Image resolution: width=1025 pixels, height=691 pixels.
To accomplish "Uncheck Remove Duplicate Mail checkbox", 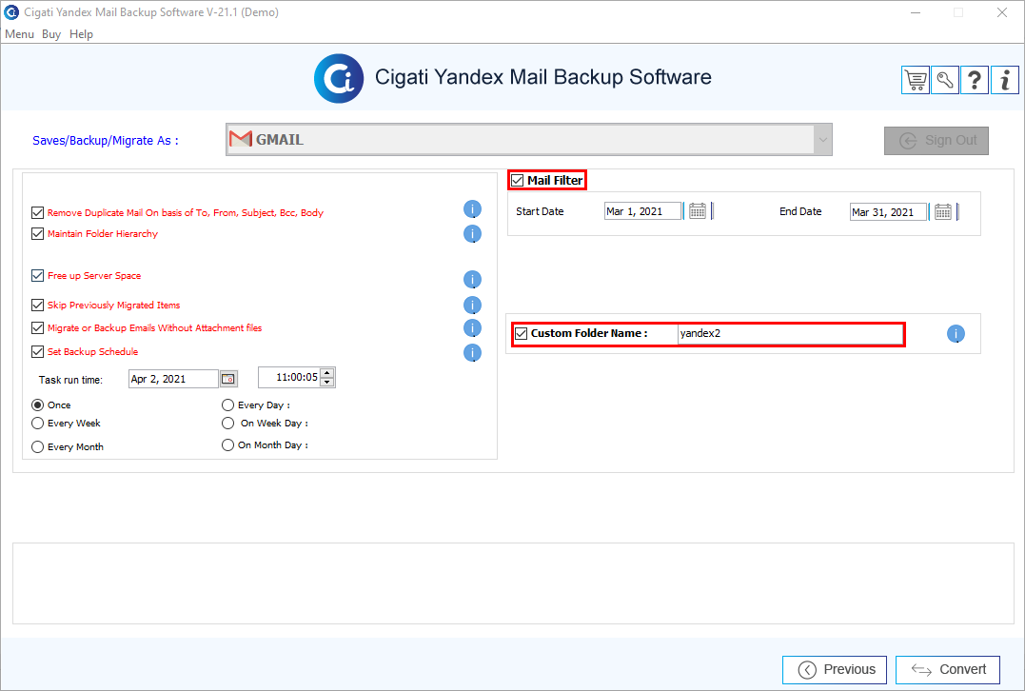I will tap(37, 212).
